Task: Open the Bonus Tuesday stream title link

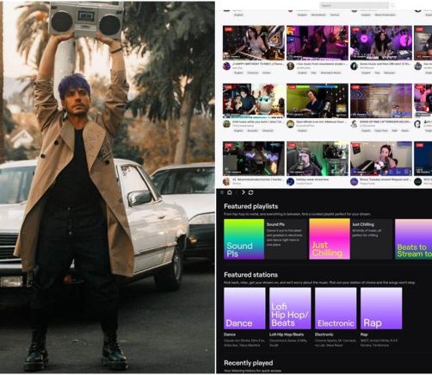Action: tap(385, 179)
